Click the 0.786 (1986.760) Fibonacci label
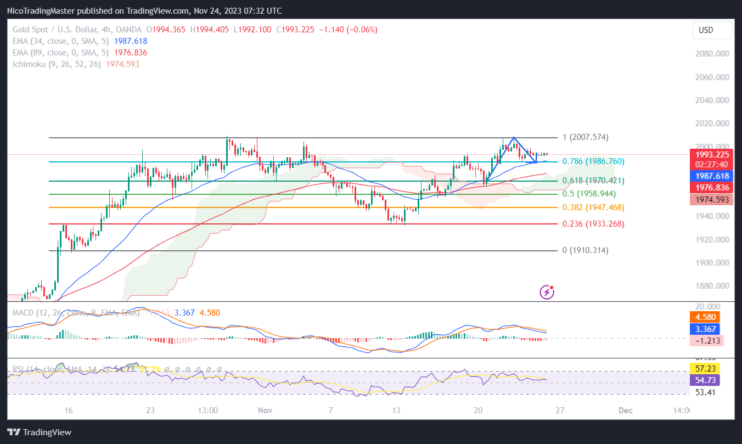The image size is (742, 444). [x=593, y=161]
